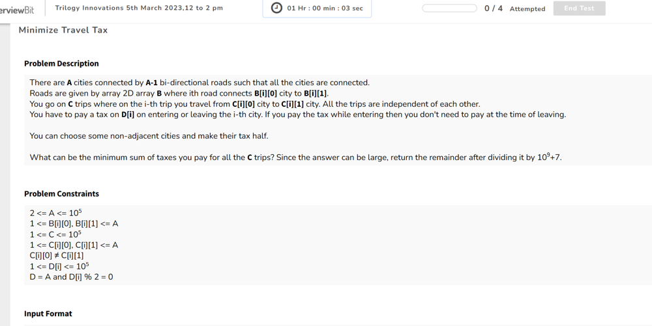Click the Problem Constraints heading

pos(61,194)
